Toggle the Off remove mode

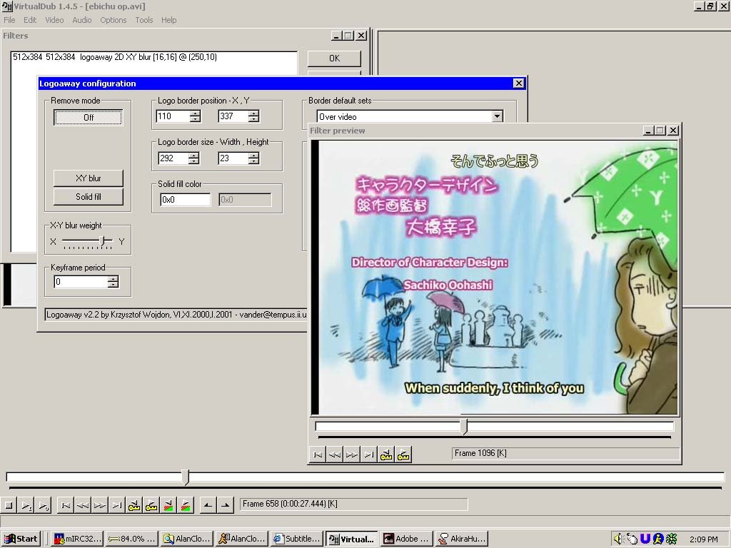point(87,117)
